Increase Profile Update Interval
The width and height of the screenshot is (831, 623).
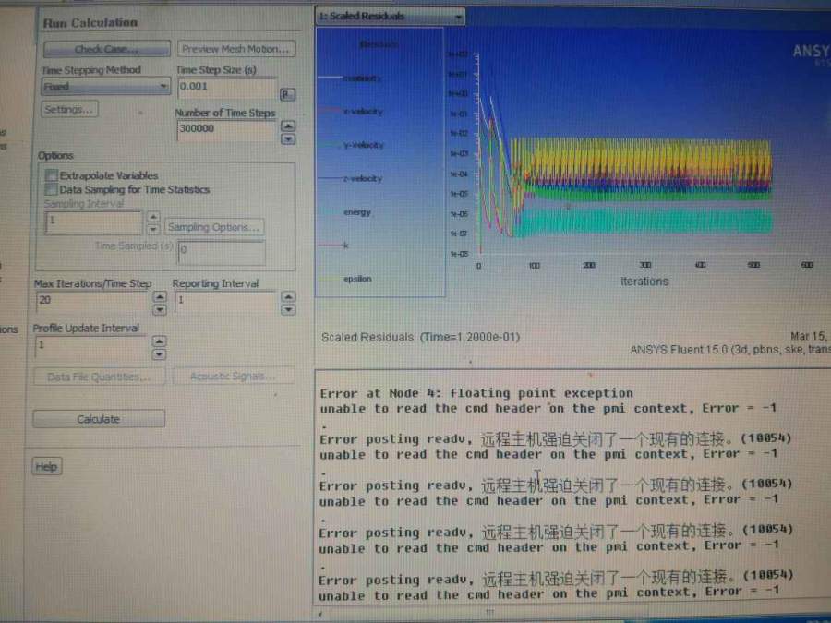click(159, 341)
